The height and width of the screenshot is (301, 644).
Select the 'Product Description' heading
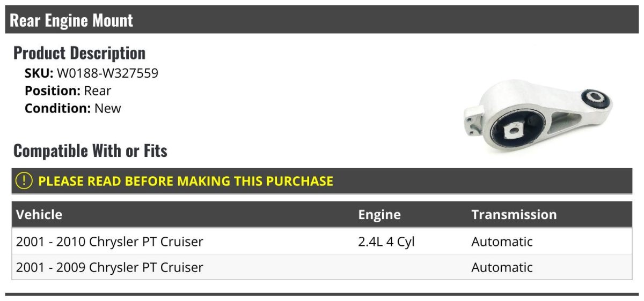(79, 53)
